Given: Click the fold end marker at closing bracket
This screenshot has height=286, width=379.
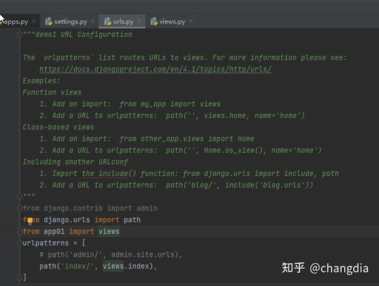Looking at the screenshot, I should coord(20,278).
